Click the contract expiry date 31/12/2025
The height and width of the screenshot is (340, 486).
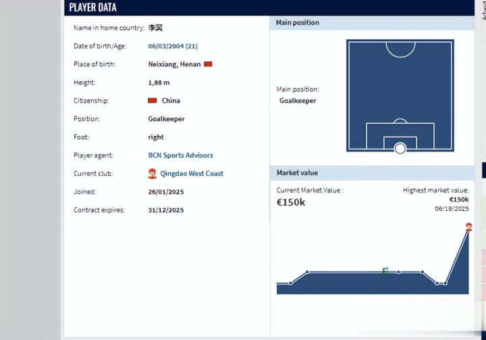(x=166, y=210)
